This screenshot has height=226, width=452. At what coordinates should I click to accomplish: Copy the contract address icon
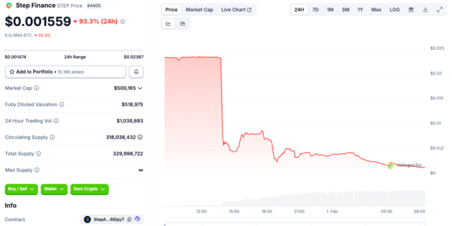130,219
